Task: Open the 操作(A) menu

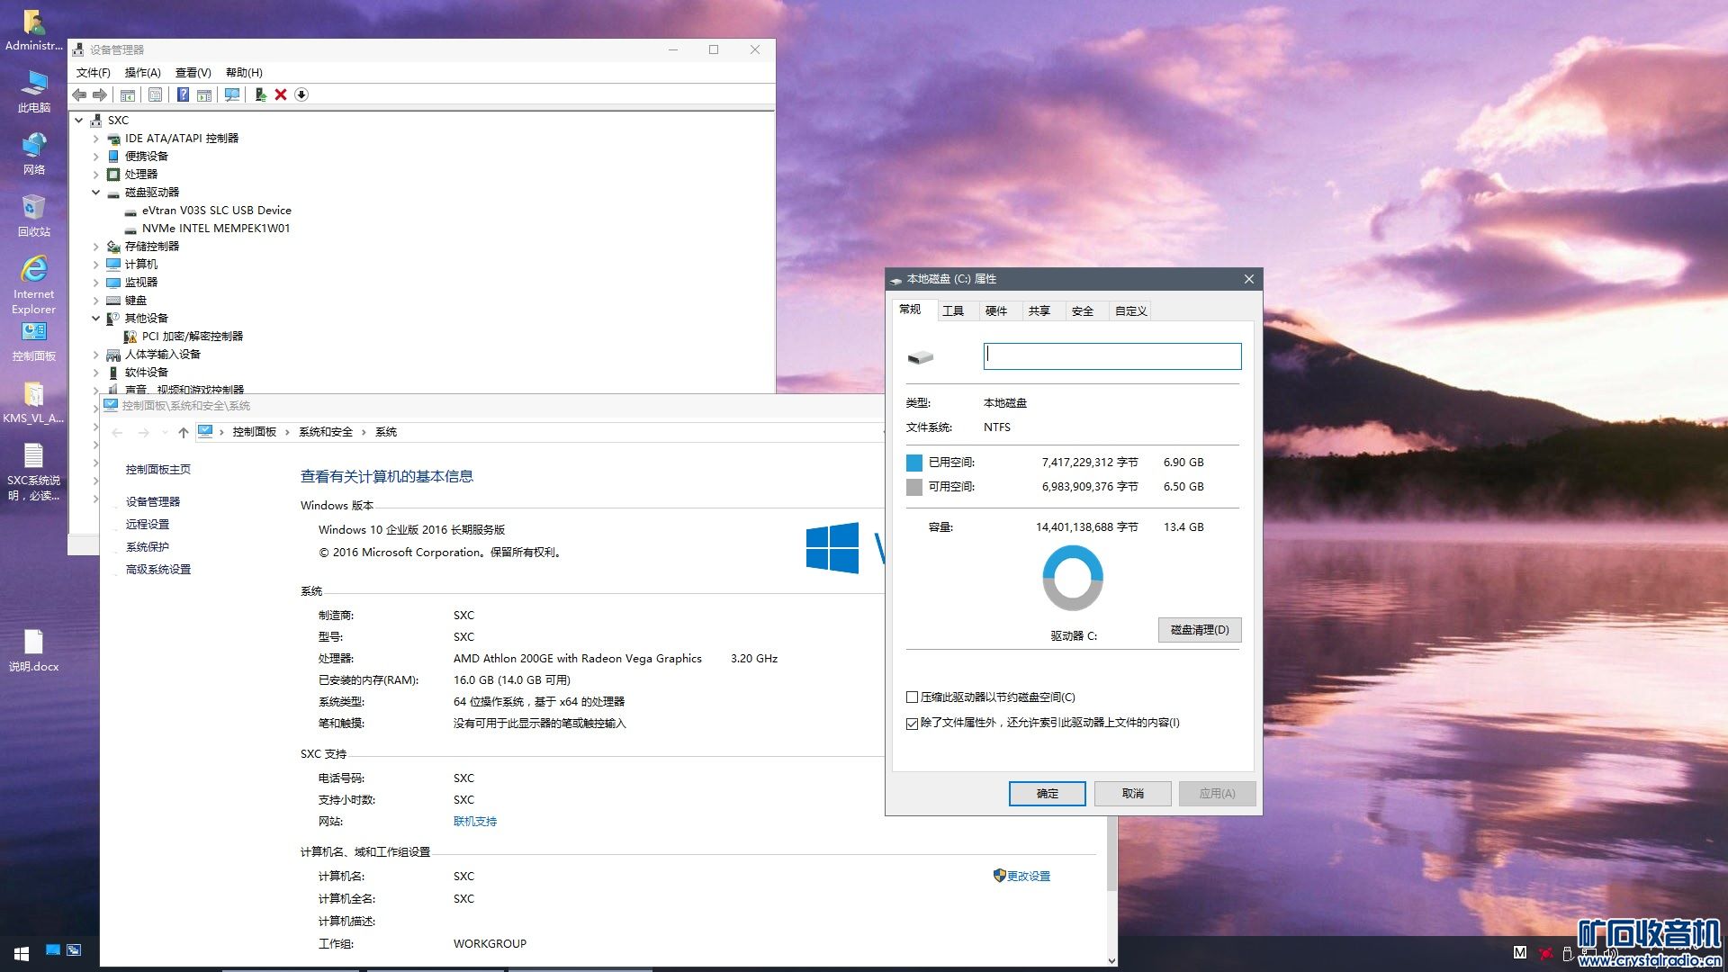Action: point(142,73)
